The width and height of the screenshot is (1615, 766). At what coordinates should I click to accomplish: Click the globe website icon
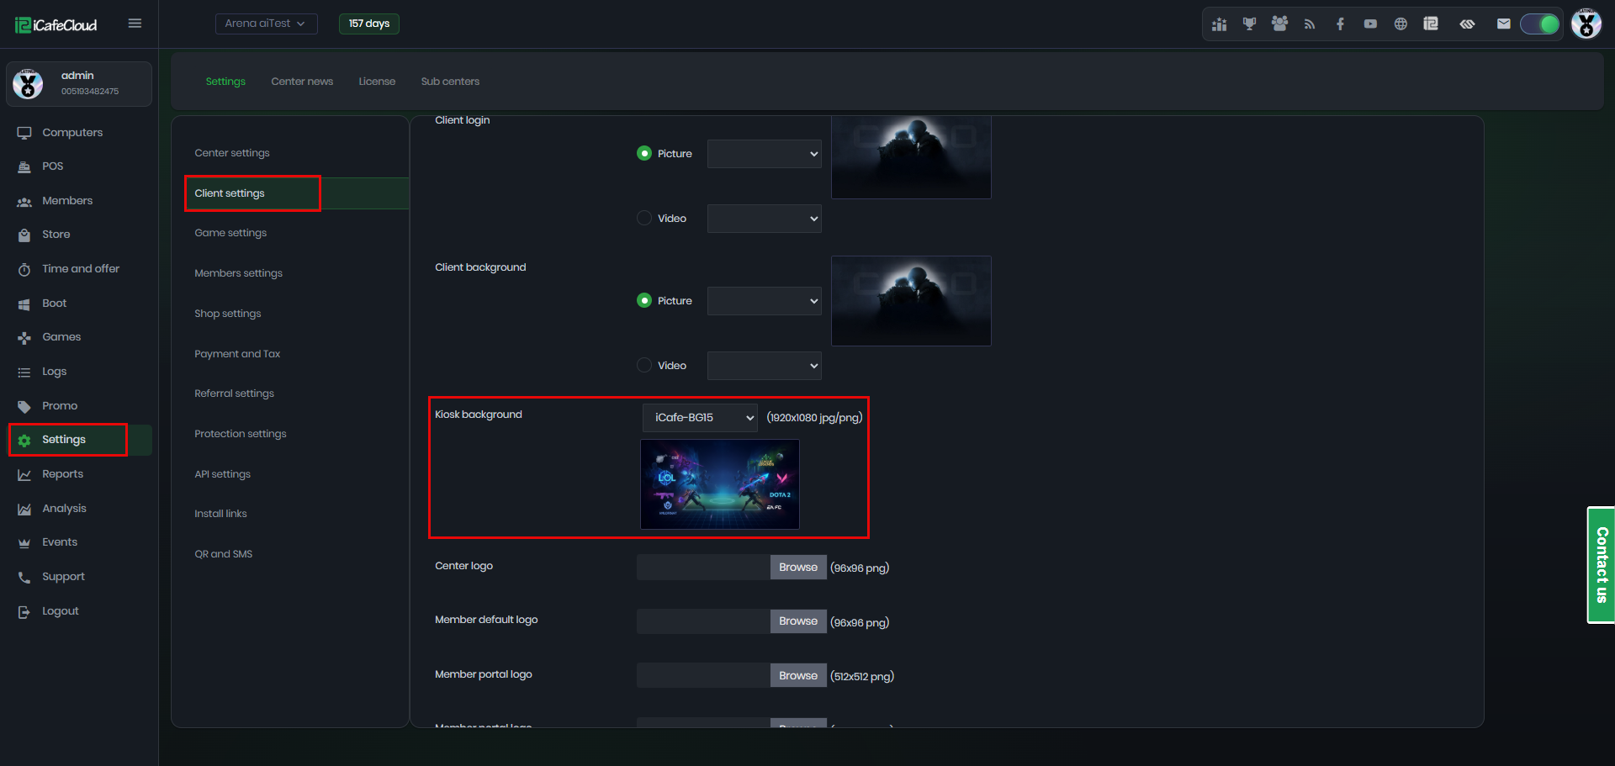(1401, 24)
